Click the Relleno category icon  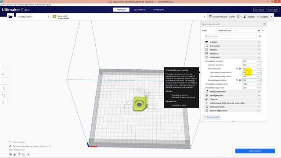[x=207, y=50]
